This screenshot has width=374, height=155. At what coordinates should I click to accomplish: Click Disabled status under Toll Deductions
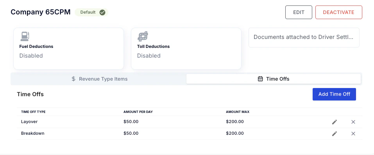coord(149,56)
